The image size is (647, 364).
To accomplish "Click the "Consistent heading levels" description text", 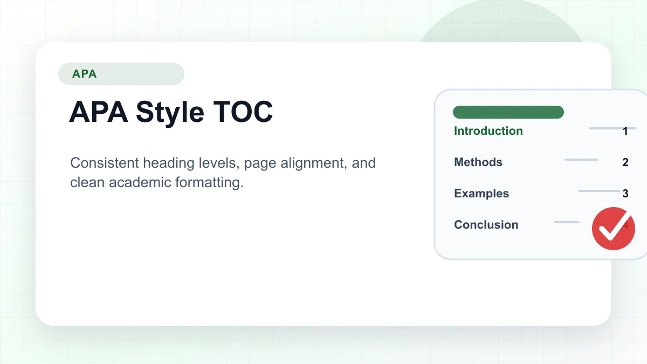I will [x=223, y=173].
